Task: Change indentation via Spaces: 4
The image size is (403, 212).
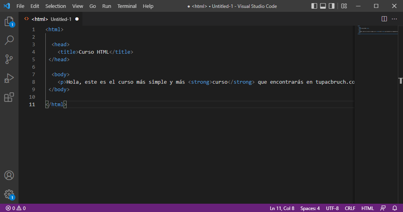Action: [x=310, y=208]
